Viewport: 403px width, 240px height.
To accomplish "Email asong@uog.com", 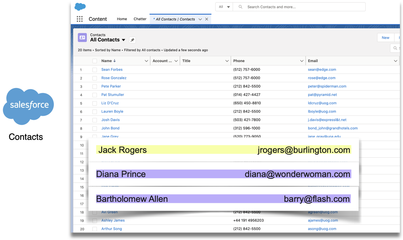I will pyautogui.click(x=322, y=229).
